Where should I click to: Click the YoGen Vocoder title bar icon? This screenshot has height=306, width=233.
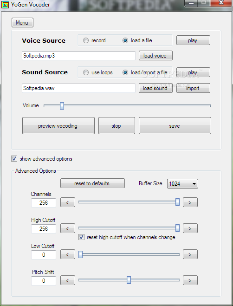(x=5, y=5)
